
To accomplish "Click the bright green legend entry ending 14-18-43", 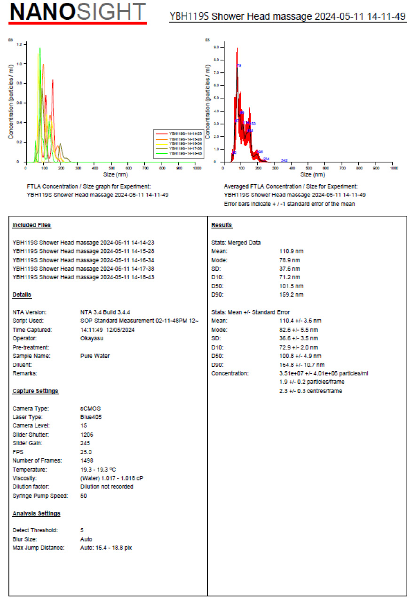I will click(179, 153).
